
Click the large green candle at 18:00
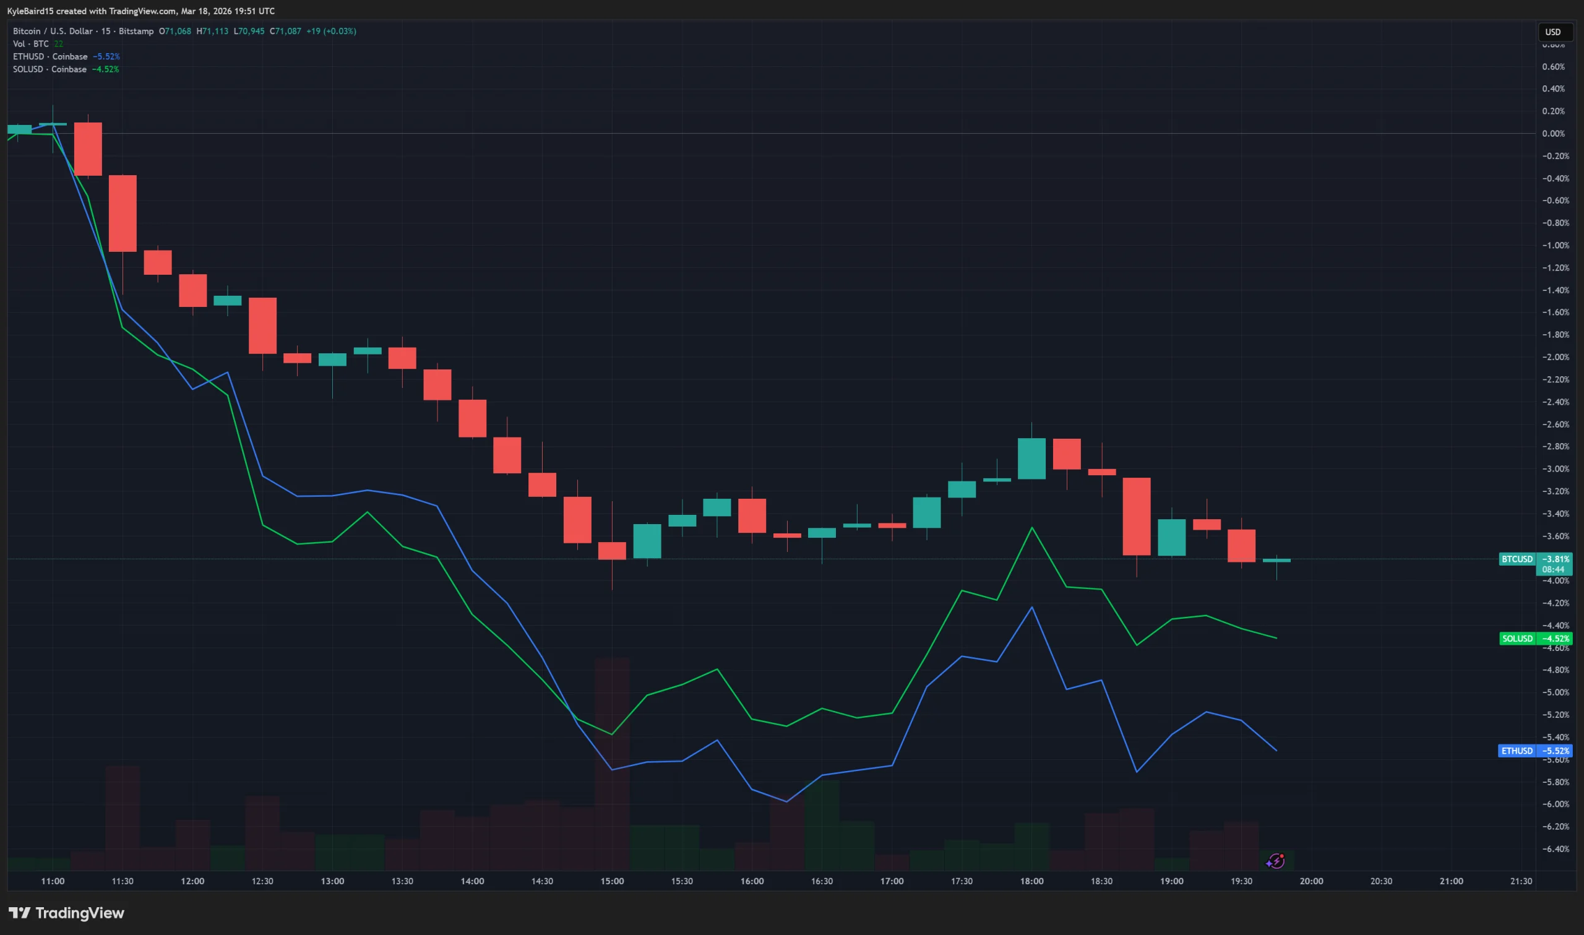[x=1031, y=458]
